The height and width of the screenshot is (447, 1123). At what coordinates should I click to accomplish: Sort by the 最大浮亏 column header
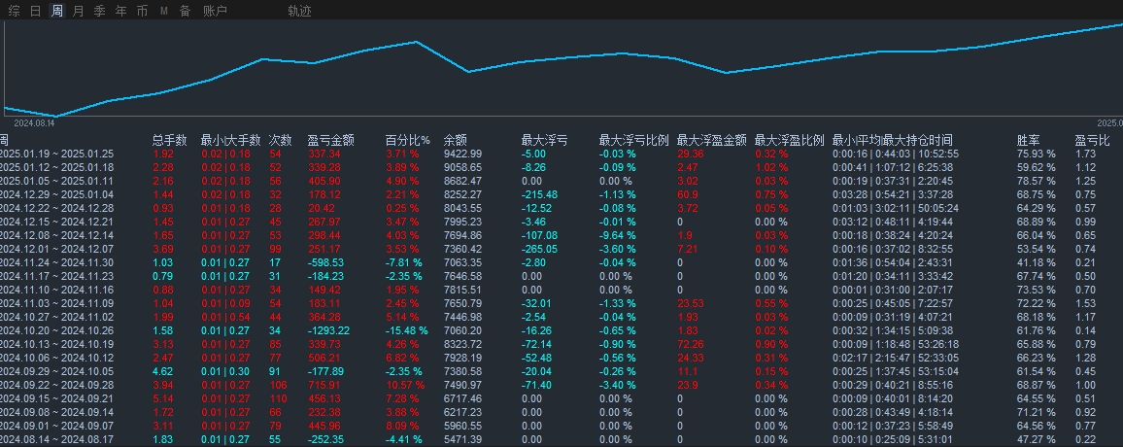click(x=544, y=140)
